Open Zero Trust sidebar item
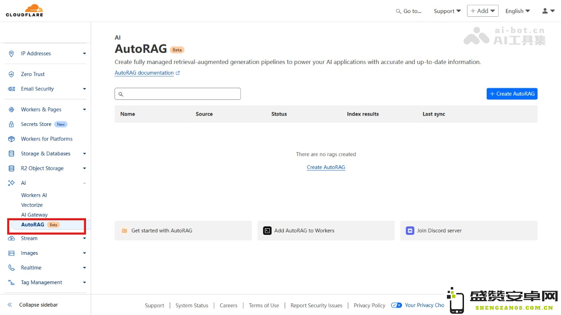 pyautogui.click(x=33, y=74)
